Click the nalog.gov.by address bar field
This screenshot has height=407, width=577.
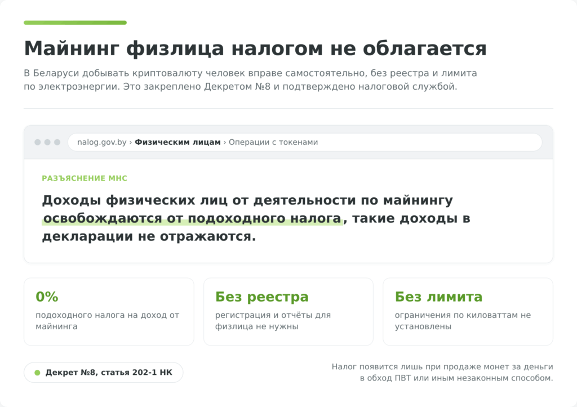305,142
